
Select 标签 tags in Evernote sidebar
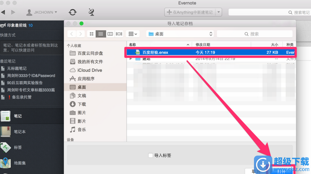coord(32,147)
